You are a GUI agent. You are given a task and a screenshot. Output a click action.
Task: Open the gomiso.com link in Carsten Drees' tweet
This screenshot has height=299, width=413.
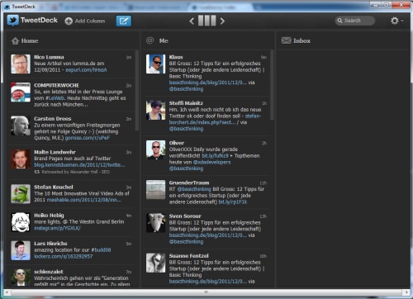pyautogui.click(x=88, y=138)
